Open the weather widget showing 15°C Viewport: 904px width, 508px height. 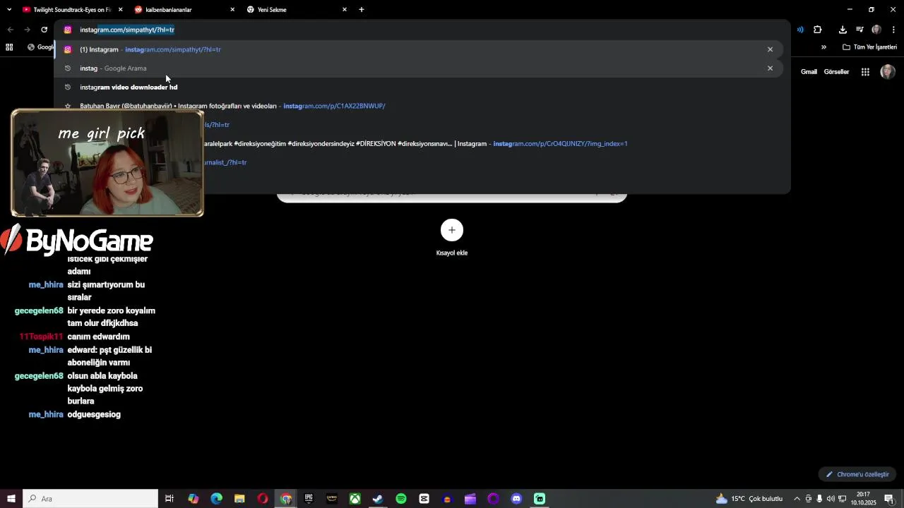point(749,499)
